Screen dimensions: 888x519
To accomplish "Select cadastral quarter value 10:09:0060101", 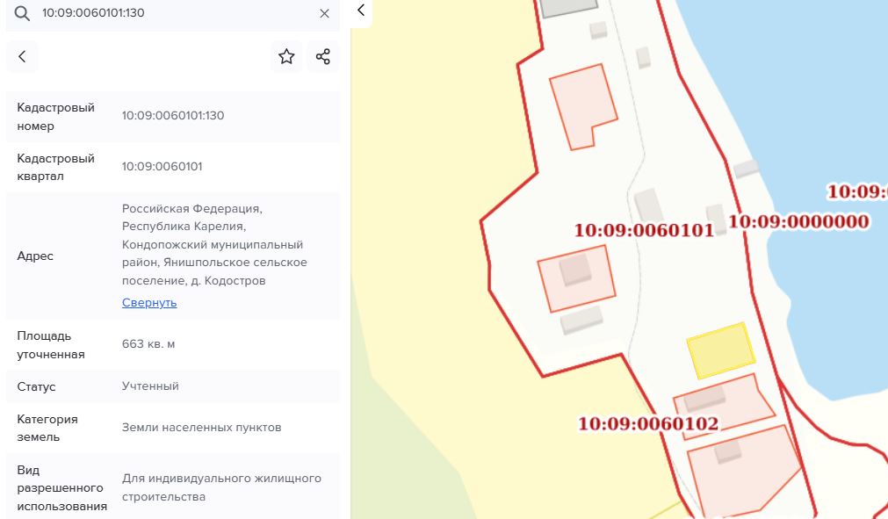I will click(162, 166).
